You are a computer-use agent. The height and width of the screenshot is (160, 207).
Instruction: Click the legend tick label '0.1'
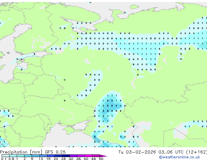pos(4,159)
